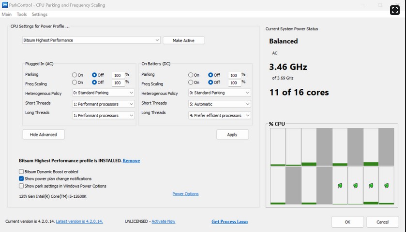Open the Settings menu
The image size is (406, 232).
point(40,14)
